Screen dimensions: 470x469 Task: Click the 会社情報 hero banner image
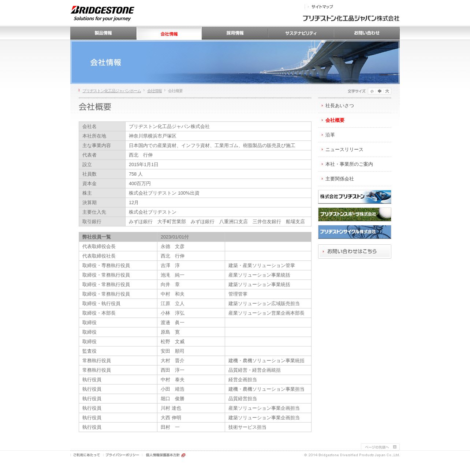(x=235, y=62)
